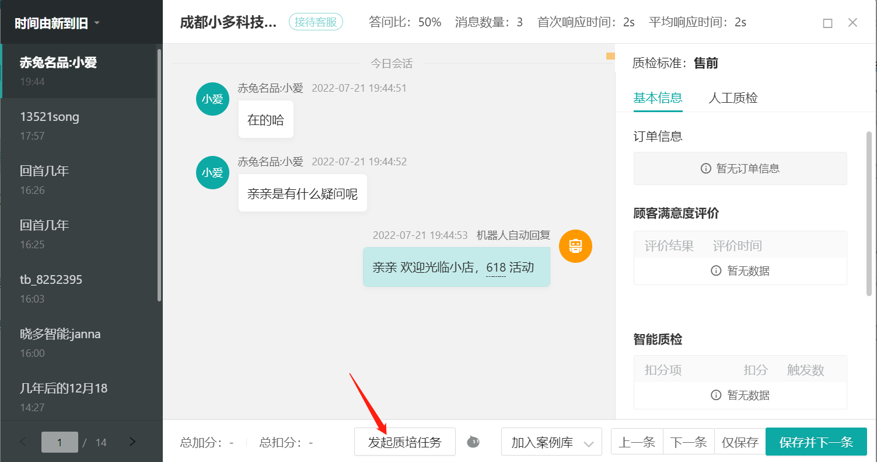Click the 成都小多科技 title
877x462 pixels.
coord(229,23)
